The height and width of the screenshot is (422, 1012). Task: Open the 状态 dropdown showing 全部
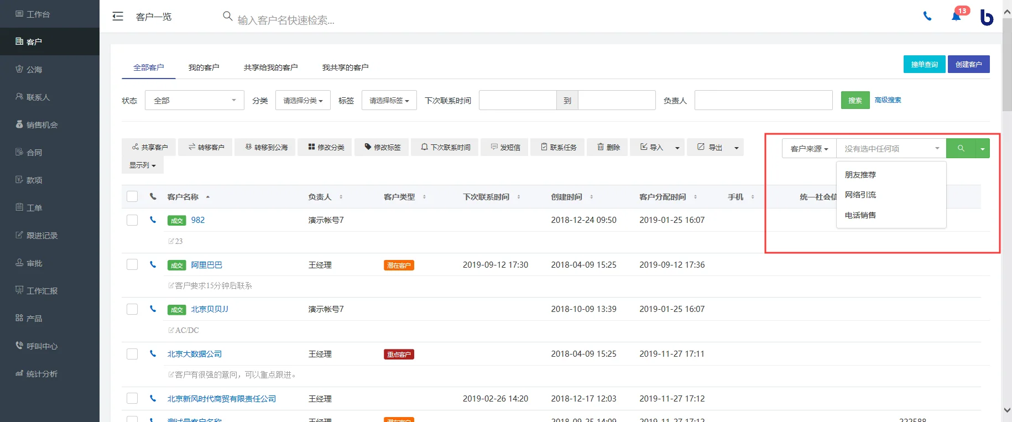point(195,100)
